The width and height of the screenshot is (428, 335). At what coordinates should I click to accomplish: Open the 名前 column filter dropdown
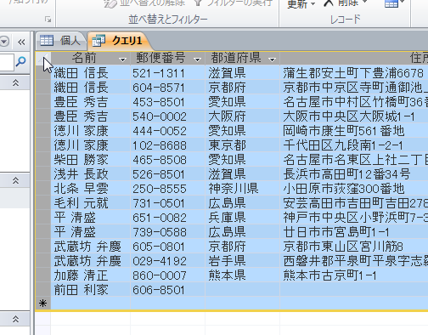tap(122, 60)
